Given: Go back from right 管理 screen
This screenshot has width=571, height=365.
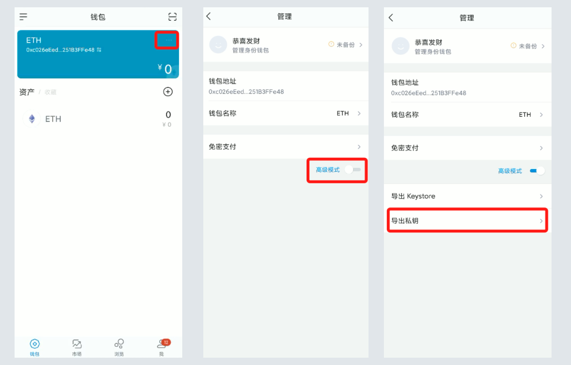Looking at the screenshot, I should pos(391,17).
